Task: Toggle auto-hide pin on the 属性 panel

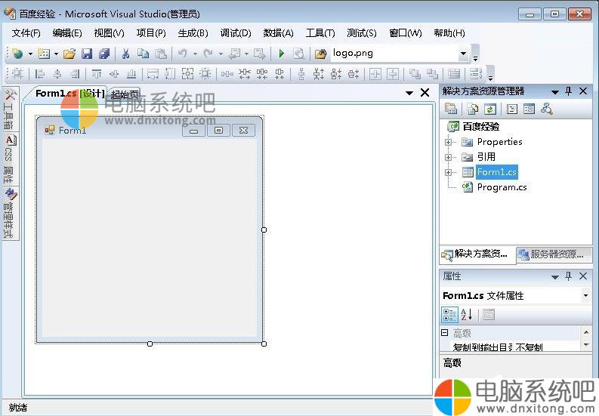Action: pos(569,276)
